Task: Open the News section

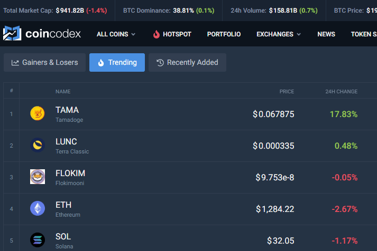Action: pyautogui.click(x=326, y=34)
